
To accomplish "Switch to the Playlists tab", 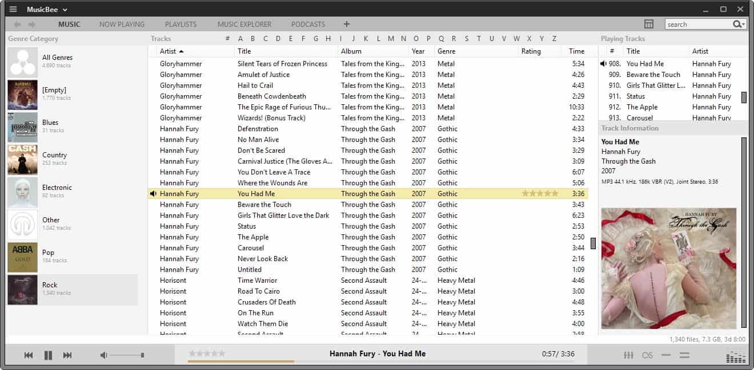I will click(181, 24).
